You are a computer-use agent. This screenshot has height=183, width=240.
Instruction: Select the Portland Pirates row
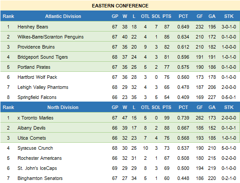click(x=120, y=67)
